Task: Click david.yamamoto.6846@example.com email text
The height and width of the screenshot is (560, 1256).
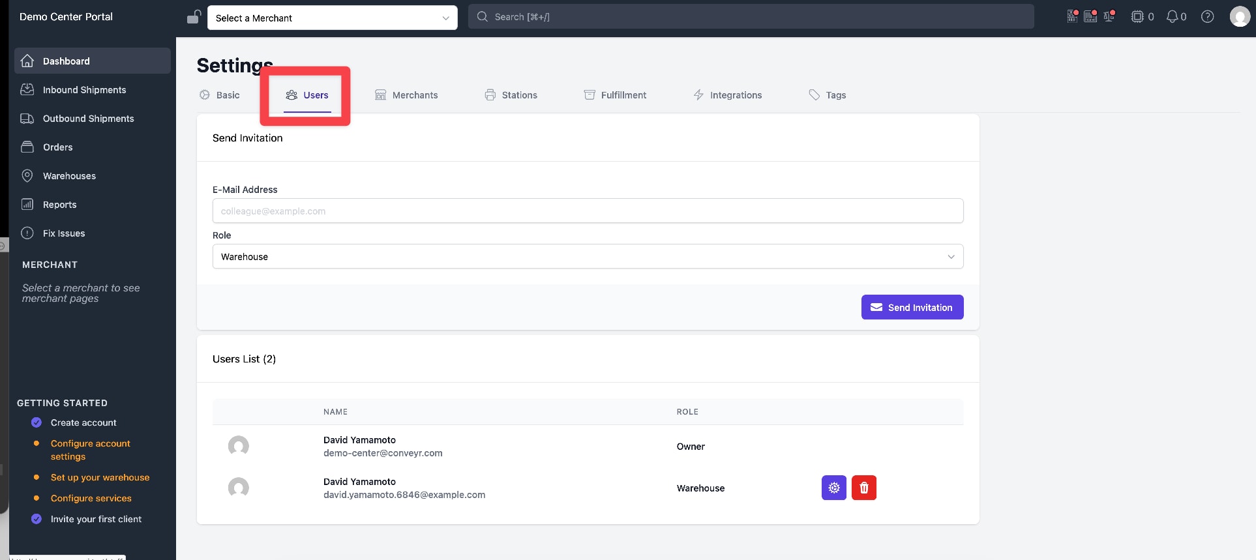Action: [404, 495]
